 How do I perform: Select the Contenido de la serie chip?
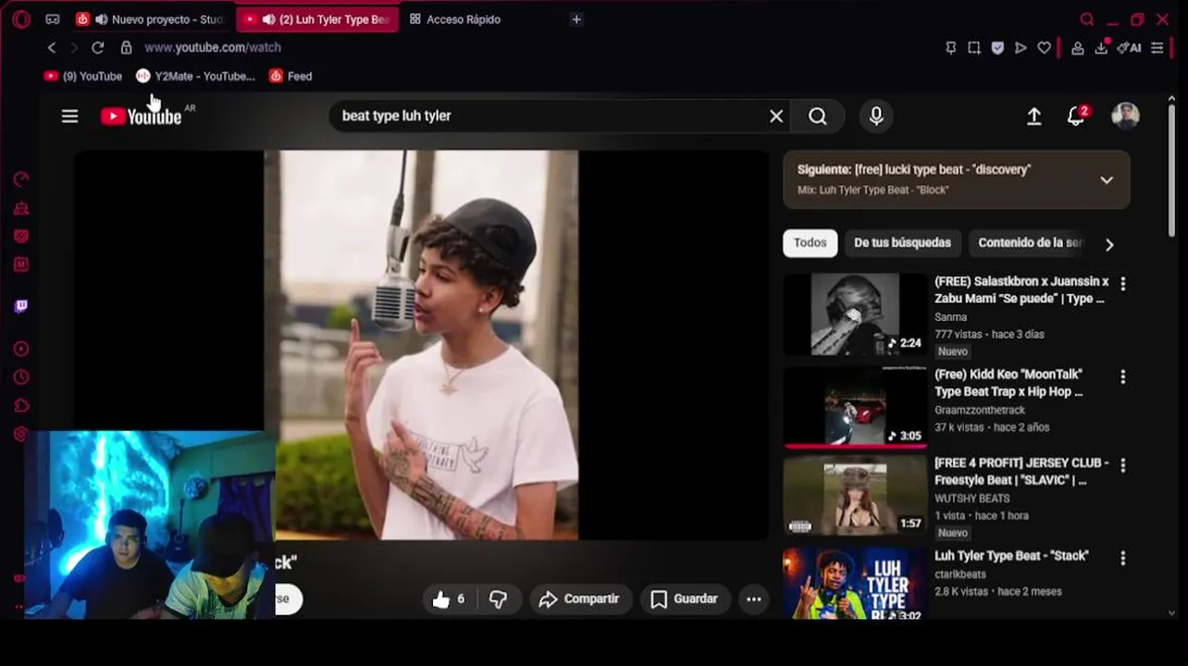tap(1030, 242)
